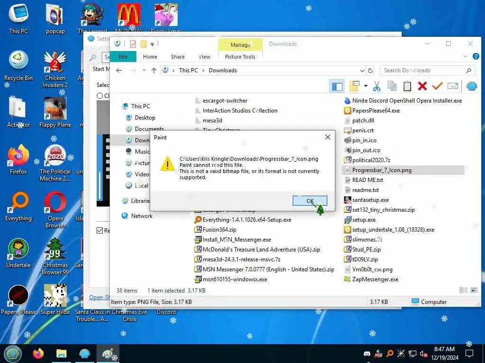Open the recent locations dropdown
This screenshot has width=485, height=363.
point(144,70)
